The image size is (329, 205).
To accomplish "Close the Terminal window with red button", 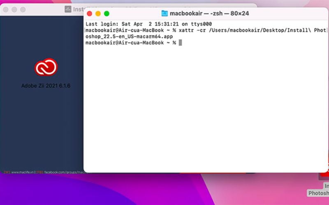I will click(x=90, y=14).
